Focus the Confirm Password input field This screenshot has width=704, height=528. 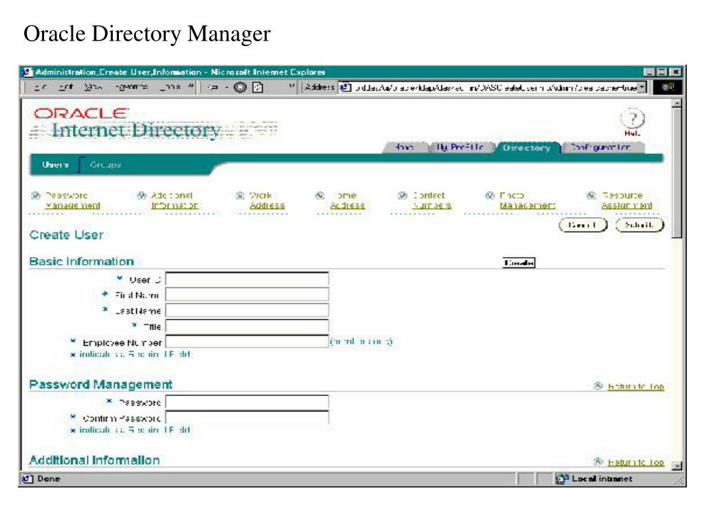point(247,417)
